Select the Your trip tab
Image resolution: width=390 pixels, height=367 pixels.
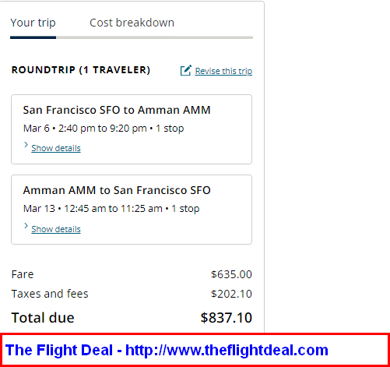(x=33, y=23)
